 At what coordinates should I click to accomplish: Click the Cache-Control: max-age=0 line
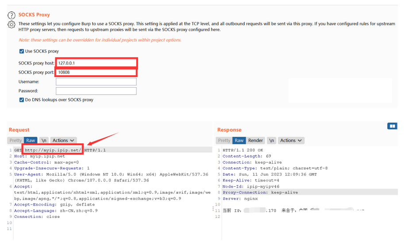(x=46, y=162)
